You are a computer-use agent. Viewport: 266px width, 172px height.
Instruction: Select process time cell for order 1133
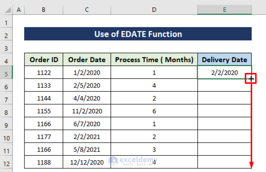click(154, 85)
